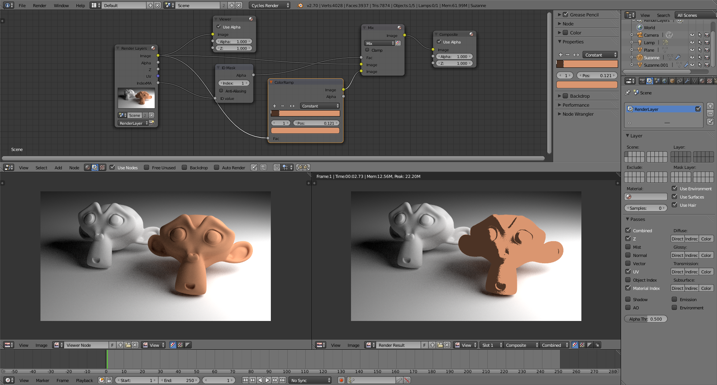Open the Object properties tab cube icon
This screenshot has width=717, height=385.
[x=672, y=81]
